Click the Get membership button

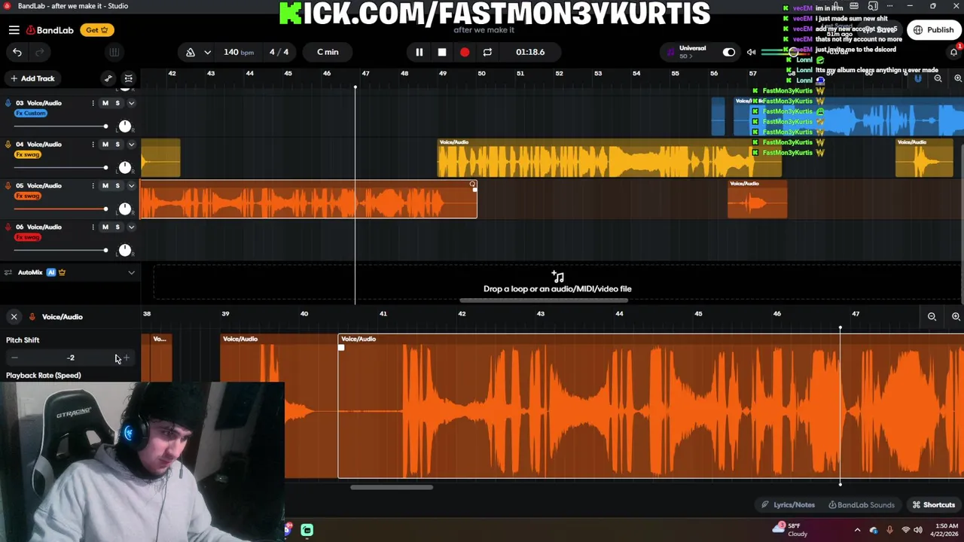[x=97, y=30]
